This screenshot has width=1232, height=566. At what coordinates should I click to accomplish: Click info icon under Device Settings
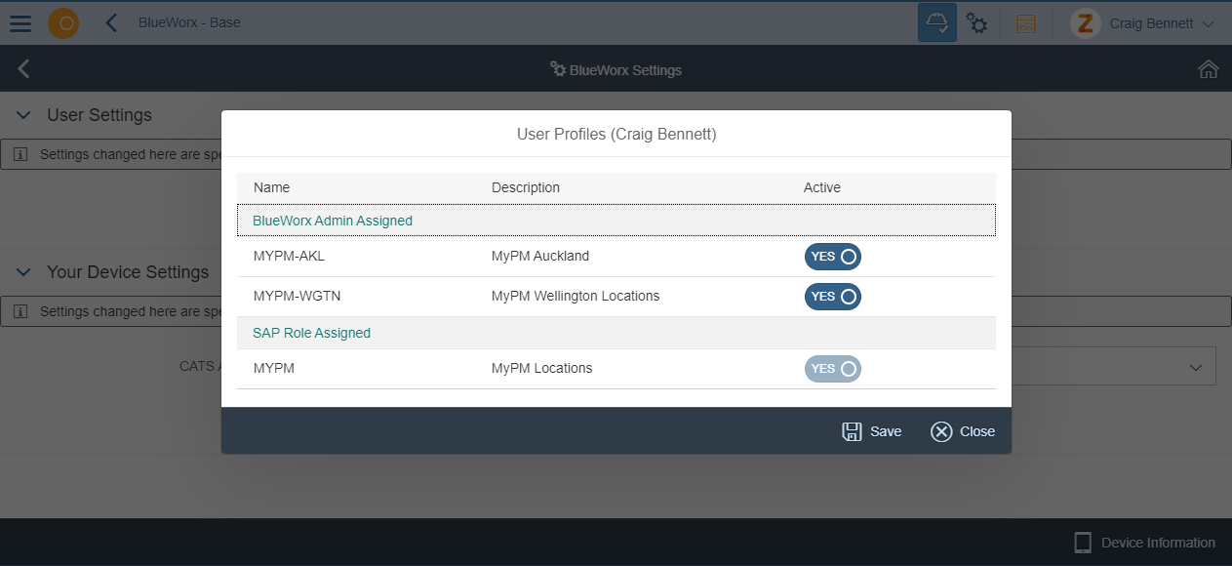(x=21, y=311)
